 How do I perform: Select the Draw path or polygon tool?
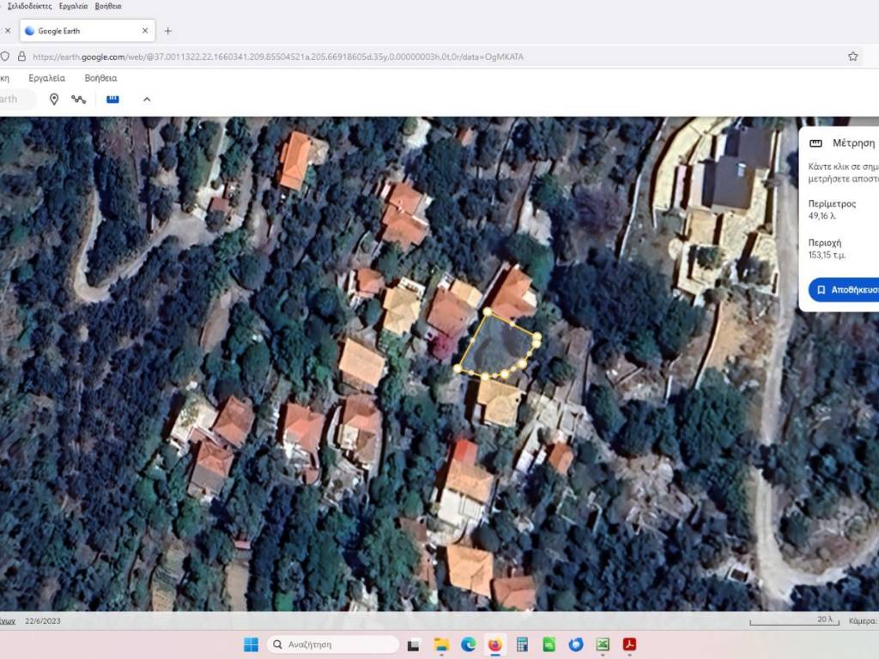pyautogui.click(x=79, y=100)
